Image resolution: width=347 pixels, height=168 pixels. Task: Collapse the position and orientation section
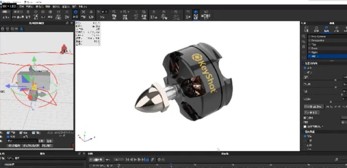click(303, 63)
